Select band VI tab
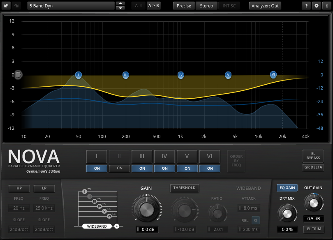The image size is (333, 240). [x=210, y=157]
